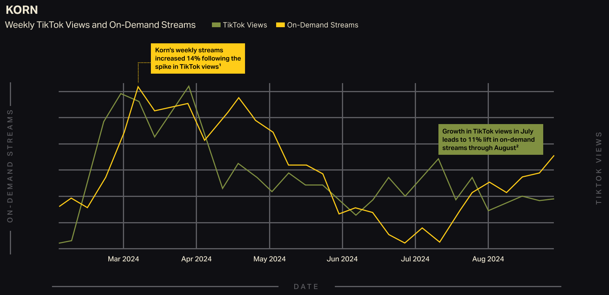Screen dimensions: 609x295
Task: Select the KORN chart title
Action: pyautogui.click(x=22, y=10)
